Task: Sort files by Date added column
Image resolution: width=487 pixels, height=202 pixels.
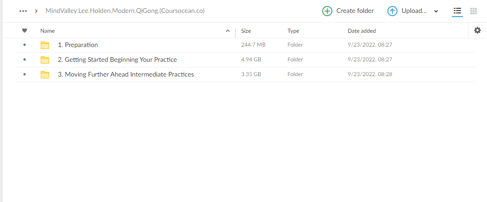Action: pyautogui.click(x=362, y=31)
